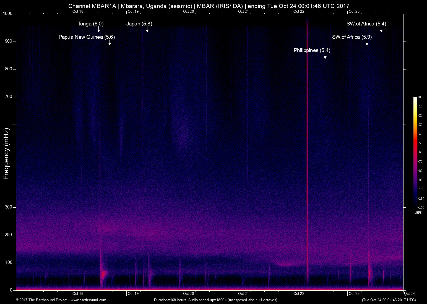Click the arrow below Tonga (6.0) label
This screenshot has width=427, height=304.
98,30
